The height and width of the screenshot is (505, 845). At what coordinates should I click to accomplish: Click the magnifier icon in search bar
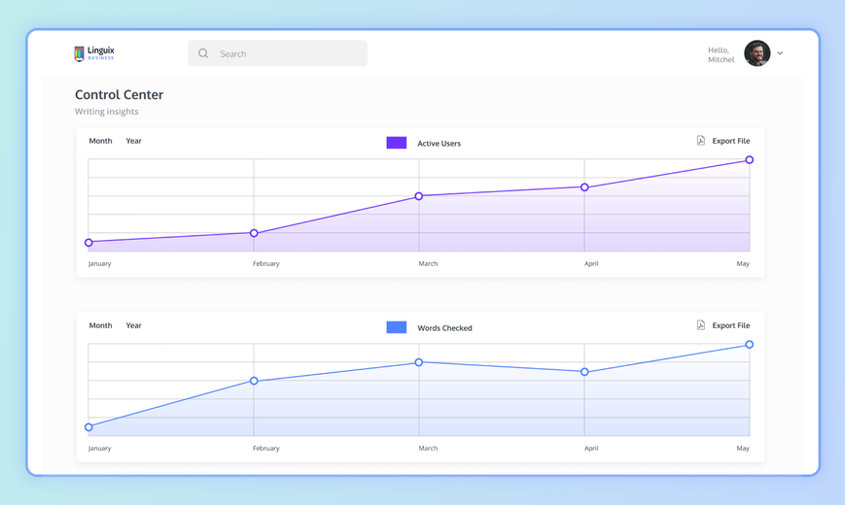203,53
